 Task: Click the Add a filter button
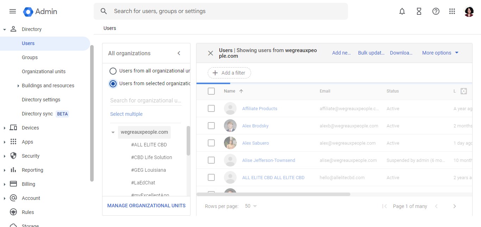point(229,73)
